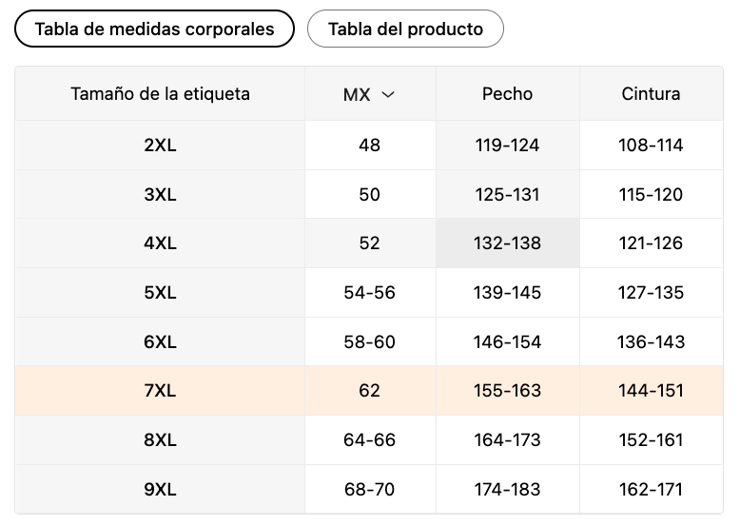Viewport: 740px width, 525px height.
Task: Select the 6XL size label cell
Action: (x=160, y=341)
